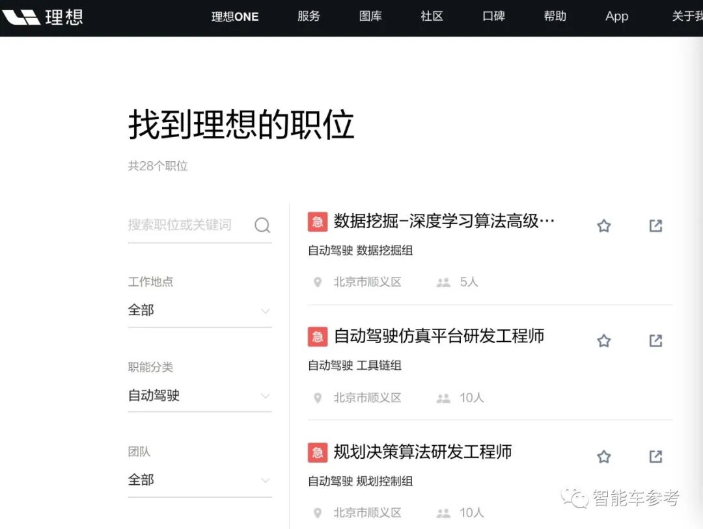Viewport: 703px width, 529px height.
Task: Click urgent badge beside 自动驾驶仿真平台研发工程师
Action: [x=318, y=337]
